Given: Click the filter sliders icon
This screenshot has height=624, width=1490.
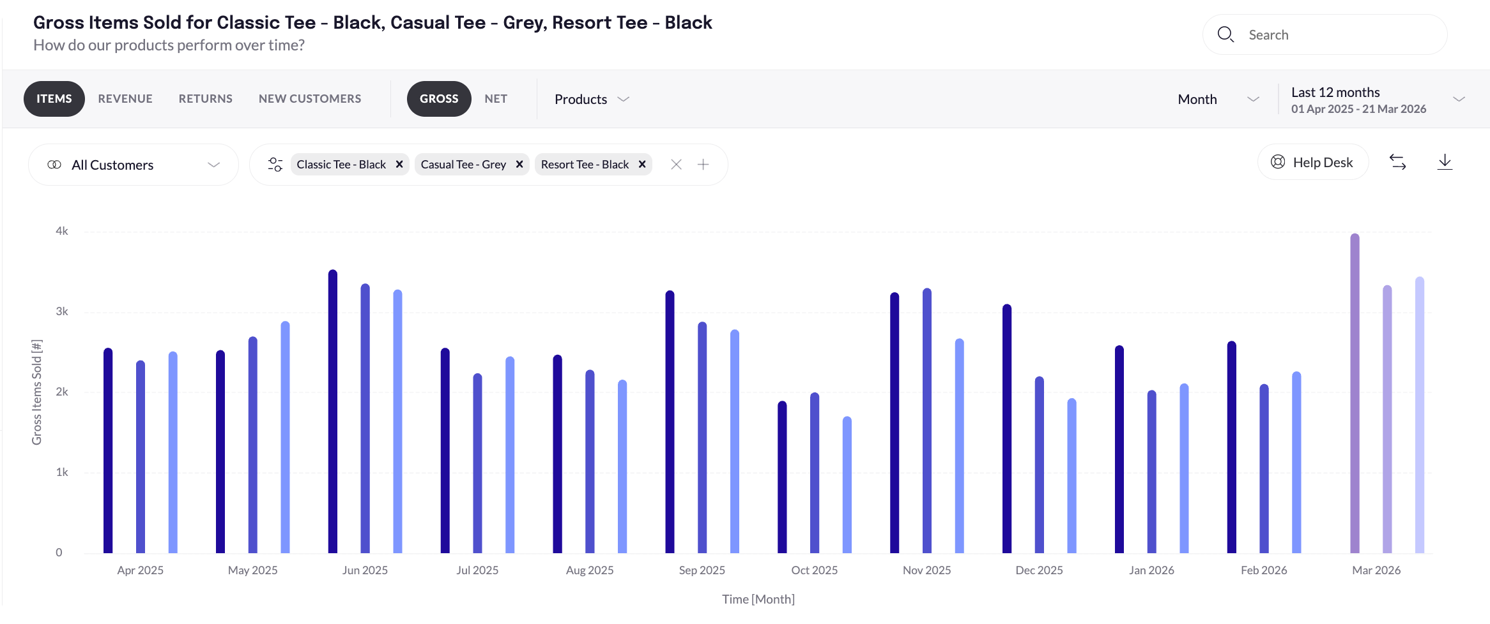Looking at the screenshot, I should (275, 165).
